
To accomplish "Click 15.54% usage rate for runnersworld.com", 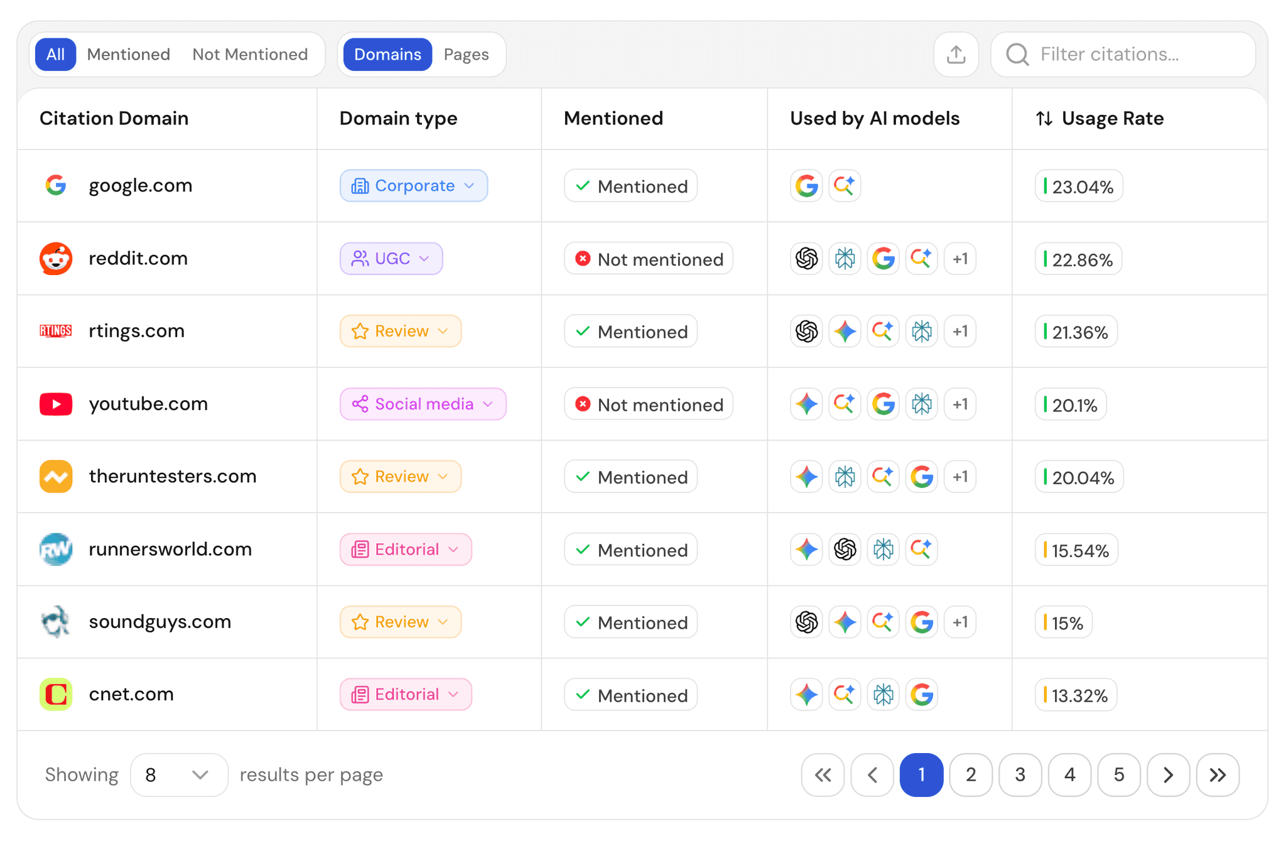I will pyautogui.click(x=1076, y=550).
